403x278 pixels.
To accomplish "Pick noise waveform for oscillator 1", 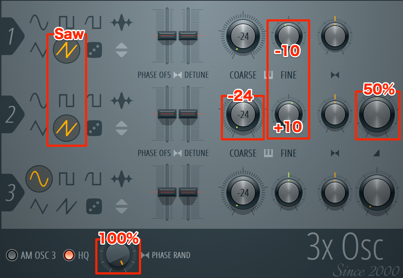I will (x=122, y=22).
